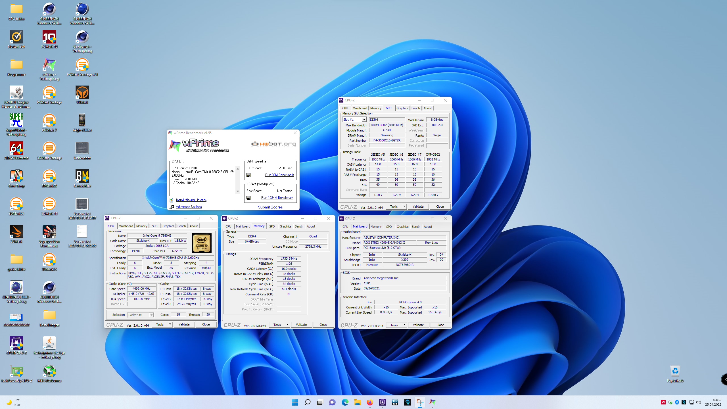The image size is (727, 409).
Task: Open Tools dropdown arrow in Mainboard window
Action: click(405, 325)
